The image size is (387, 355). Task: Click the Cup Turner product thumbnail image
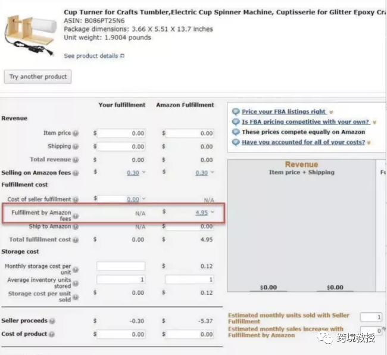(x=30, y=35)
